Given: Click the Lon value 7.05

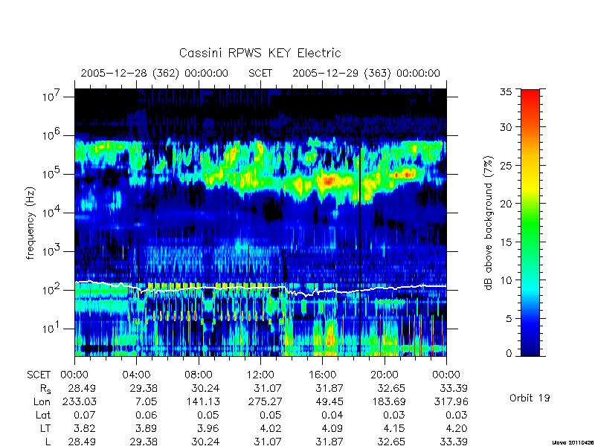Looking at the screenshot, I should 146,401.
